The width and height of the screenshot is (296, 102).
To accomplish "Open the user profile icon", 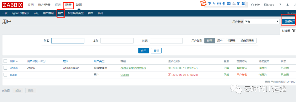I will click(288, 5).
